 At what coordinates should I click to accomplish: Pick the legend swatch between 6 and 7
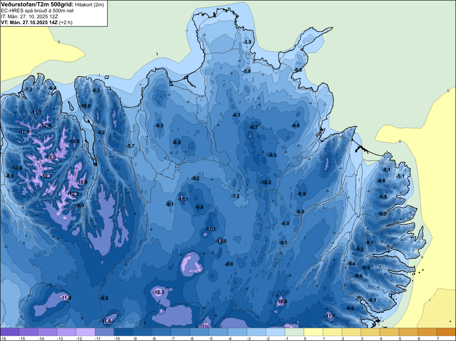pos(428,332)
